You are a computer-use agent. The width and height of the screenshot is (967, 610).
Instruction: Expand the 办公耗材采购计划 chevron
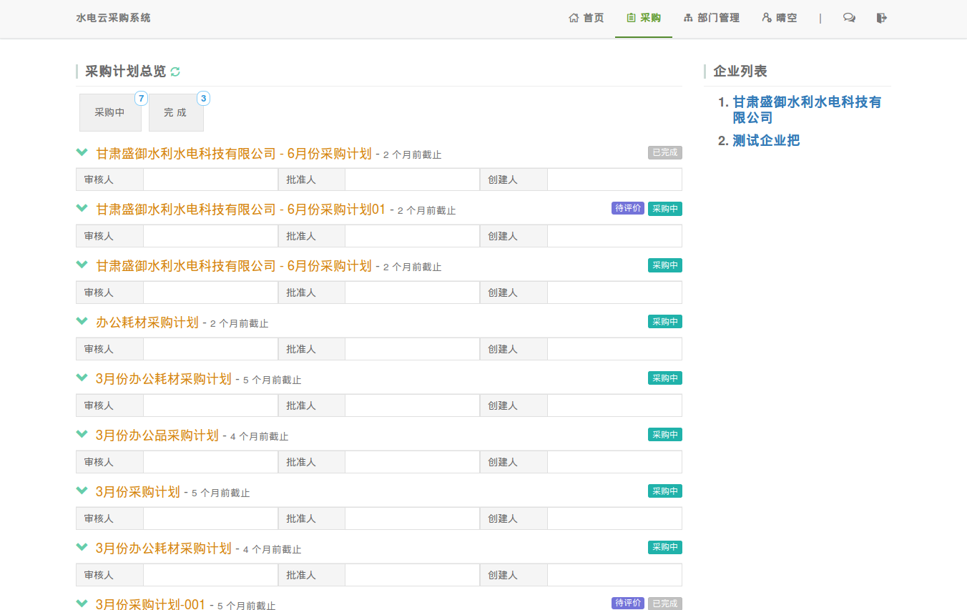point(82,322)
